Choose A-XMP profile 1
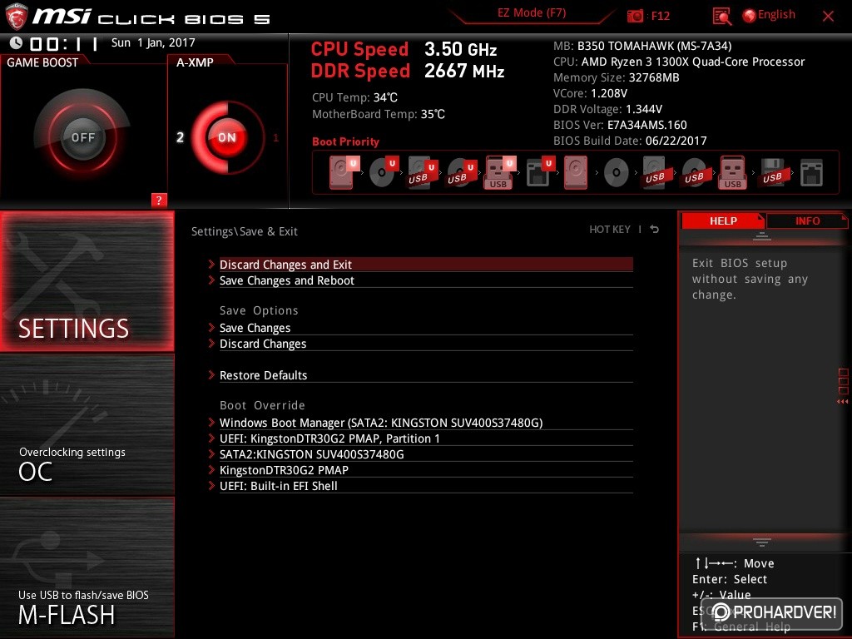 (x=275, y=138)
